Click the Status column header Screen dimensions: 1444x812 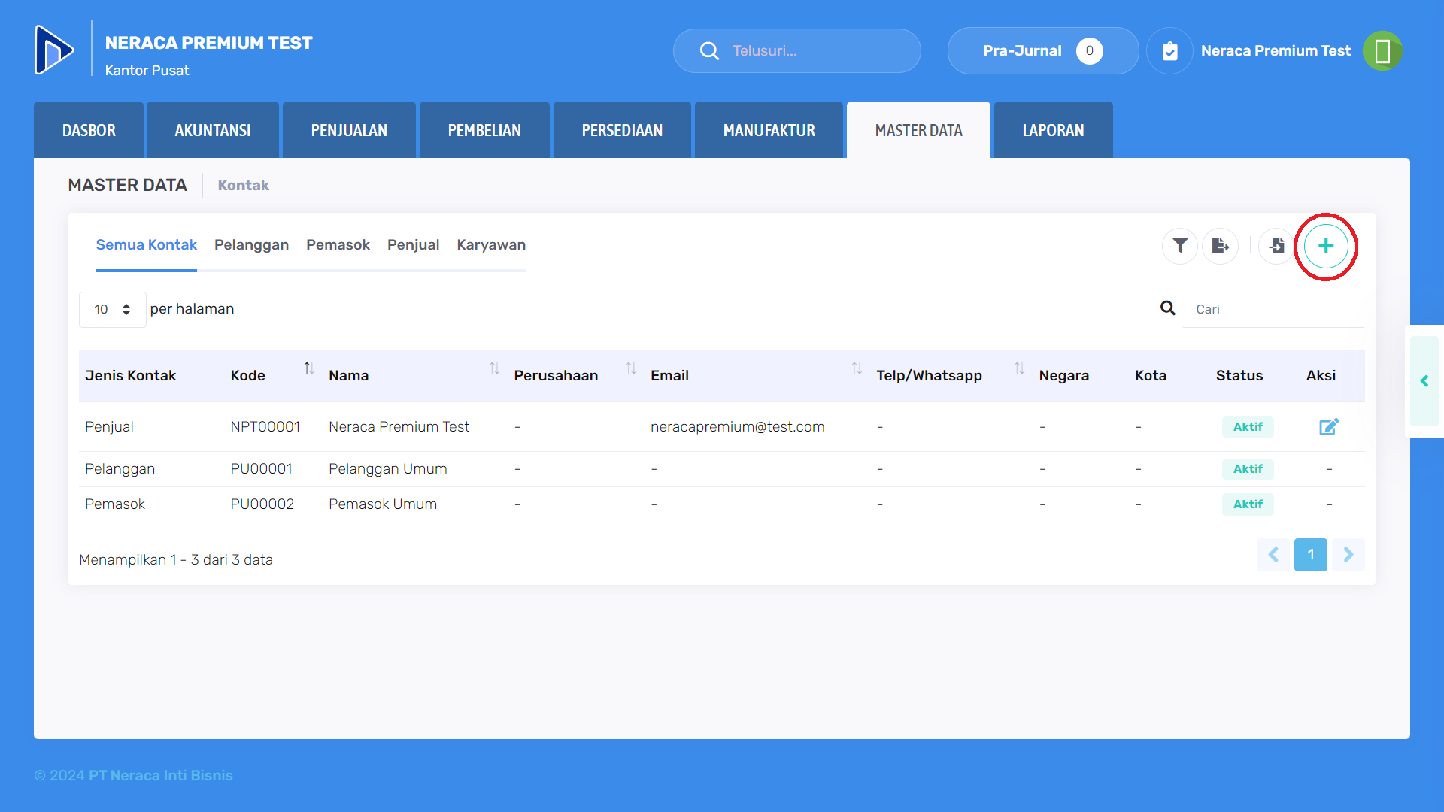[x=1239, y=375]
